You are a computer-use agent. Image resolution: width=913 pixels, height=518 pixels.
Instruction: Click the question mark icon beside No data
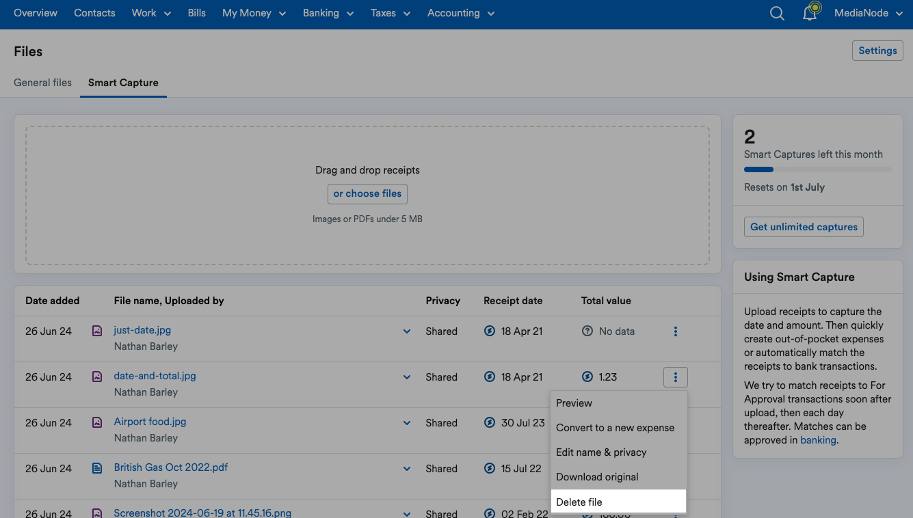(587, 331)
